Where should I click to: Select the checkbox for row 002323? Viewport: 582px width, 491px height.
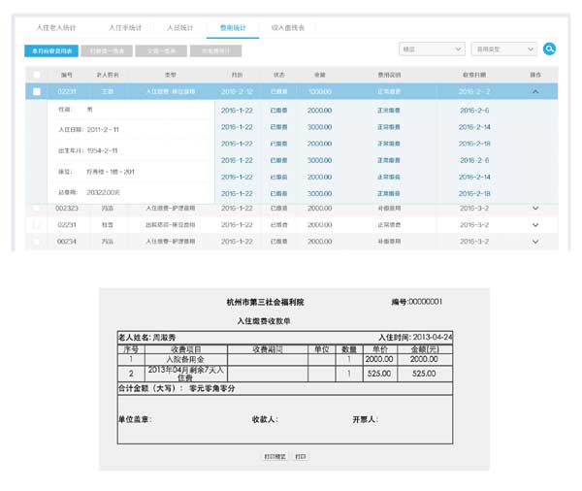tap(37, 208)
